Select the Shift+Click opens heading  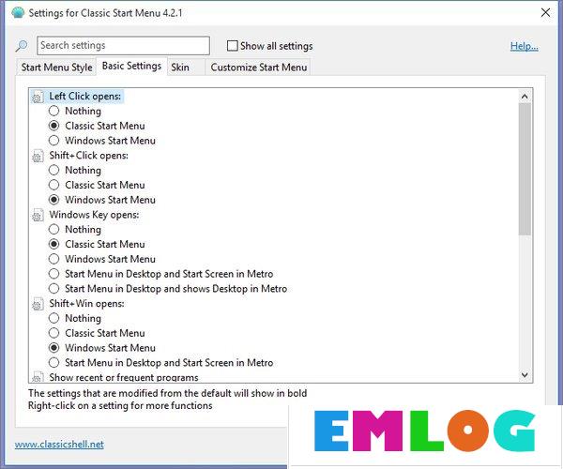point(89,156)
